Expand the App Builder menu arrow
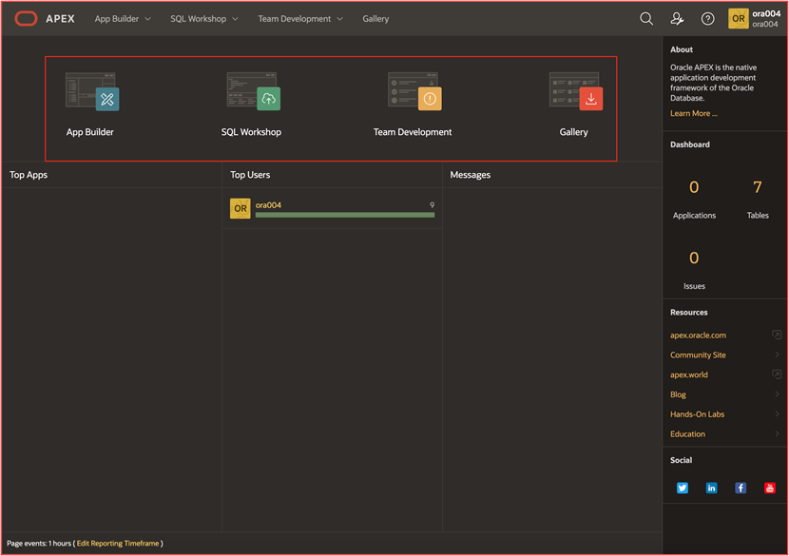Viewport: 789px width, 556px height. coord(148,19)
